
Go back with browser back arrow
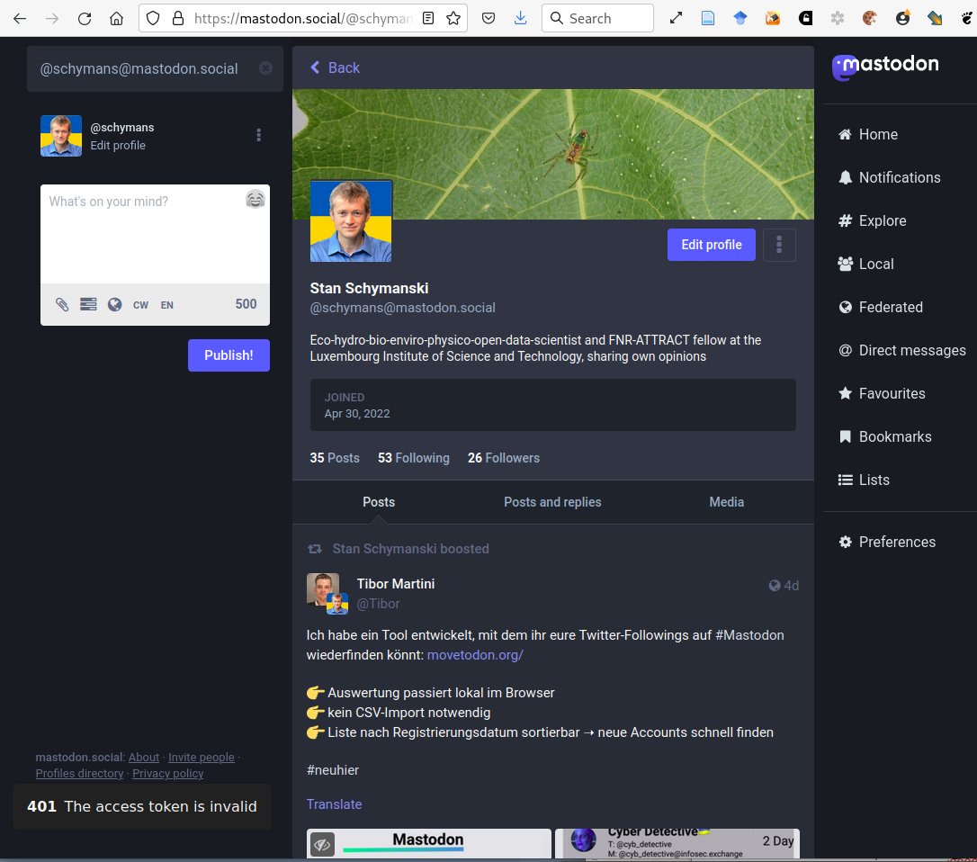(x=20, y=19)
